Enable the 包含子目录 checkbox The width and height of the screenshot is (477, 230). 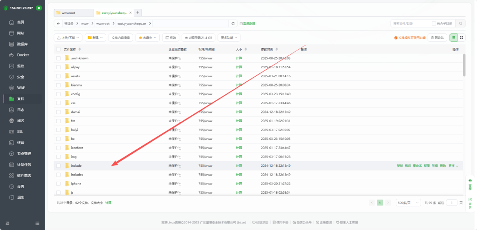point(434,23)
